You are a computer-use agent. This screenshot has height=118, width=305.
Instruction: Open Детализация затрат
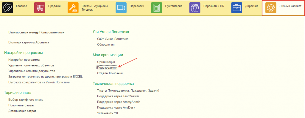(22, 111)
